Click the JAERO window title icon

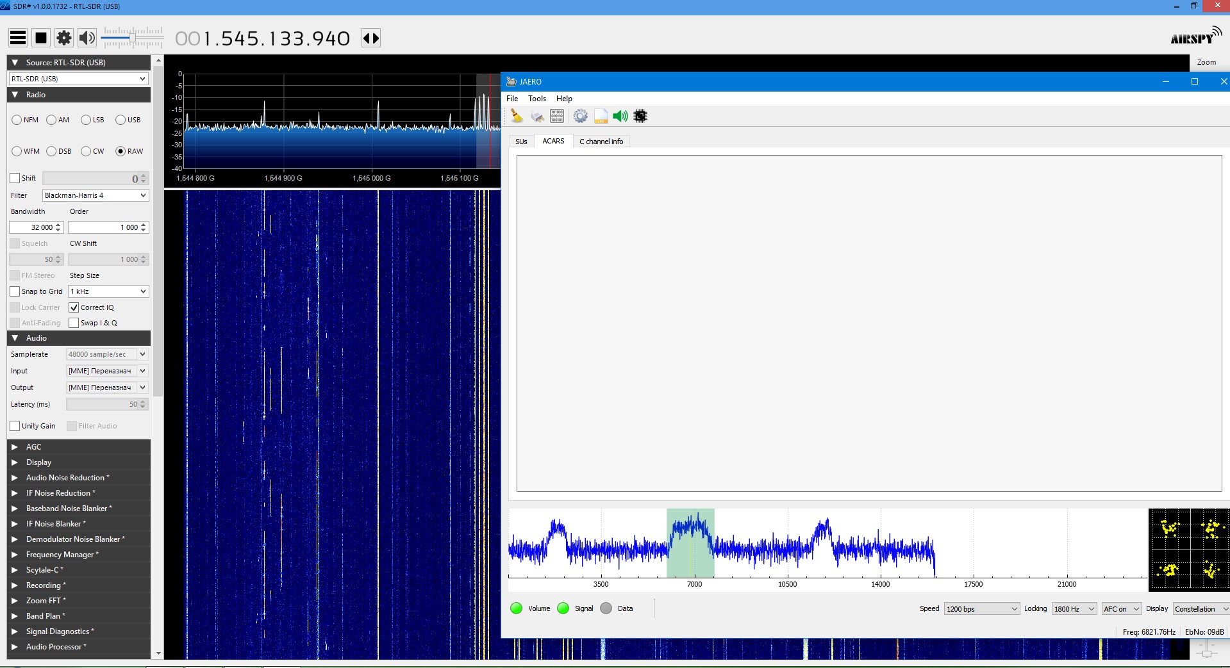tap(511, 81)
